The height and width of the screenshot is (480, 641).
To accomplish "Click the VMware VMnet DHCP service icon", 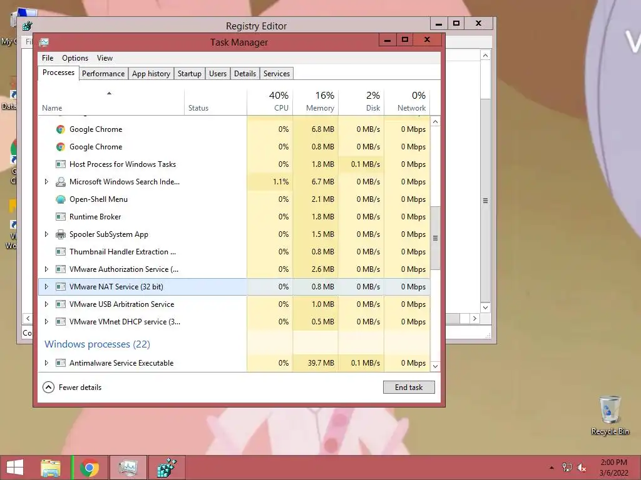I will tap(61, 322).
